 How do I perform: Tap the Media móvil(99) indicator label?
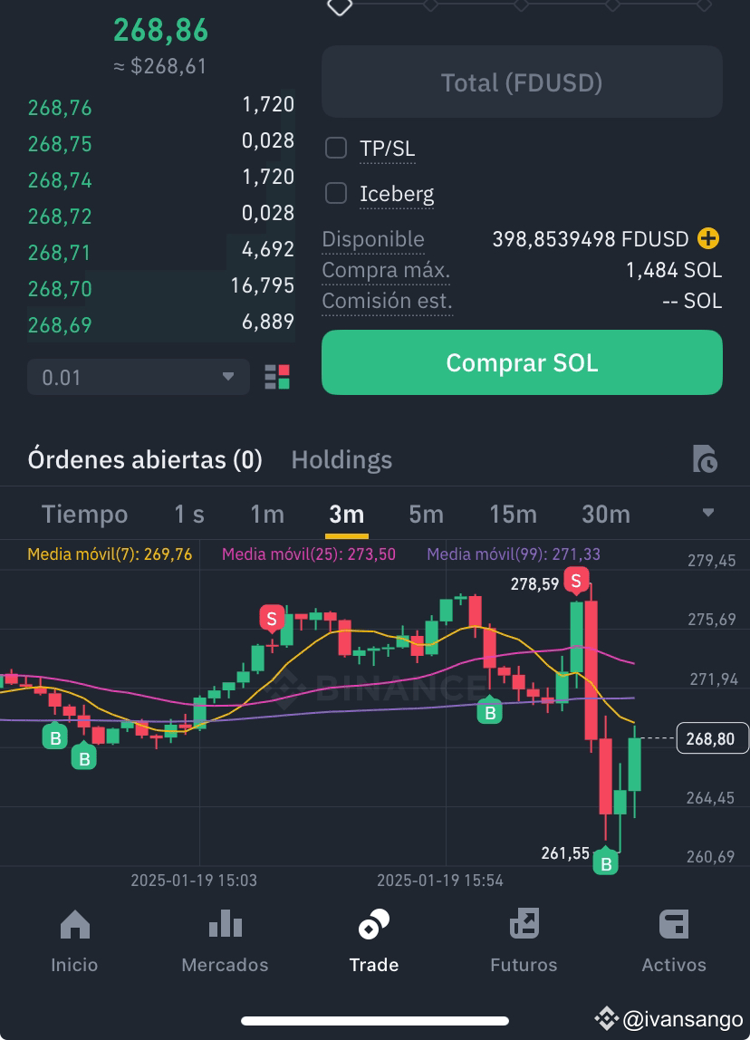pos(514,554)
